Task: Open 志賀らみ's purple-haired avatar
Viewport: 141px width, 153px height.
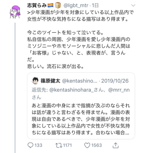Action: [x=15, y=12]
